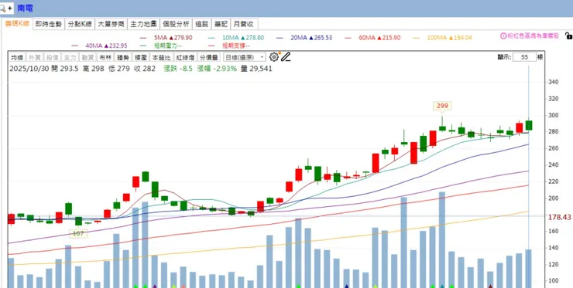Open the 日線(還原) period dropdown
Viewport: 573px width, 288px height.
[x=245, y=57]
